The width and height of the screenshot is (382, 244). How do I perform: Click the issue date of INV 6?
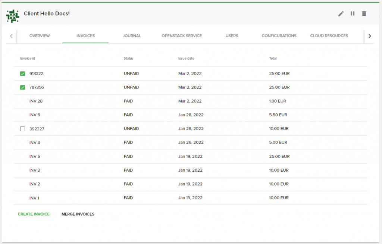tap(191, 115)
